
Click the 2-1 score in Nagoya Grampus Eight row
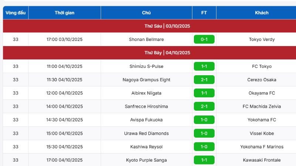204,80
